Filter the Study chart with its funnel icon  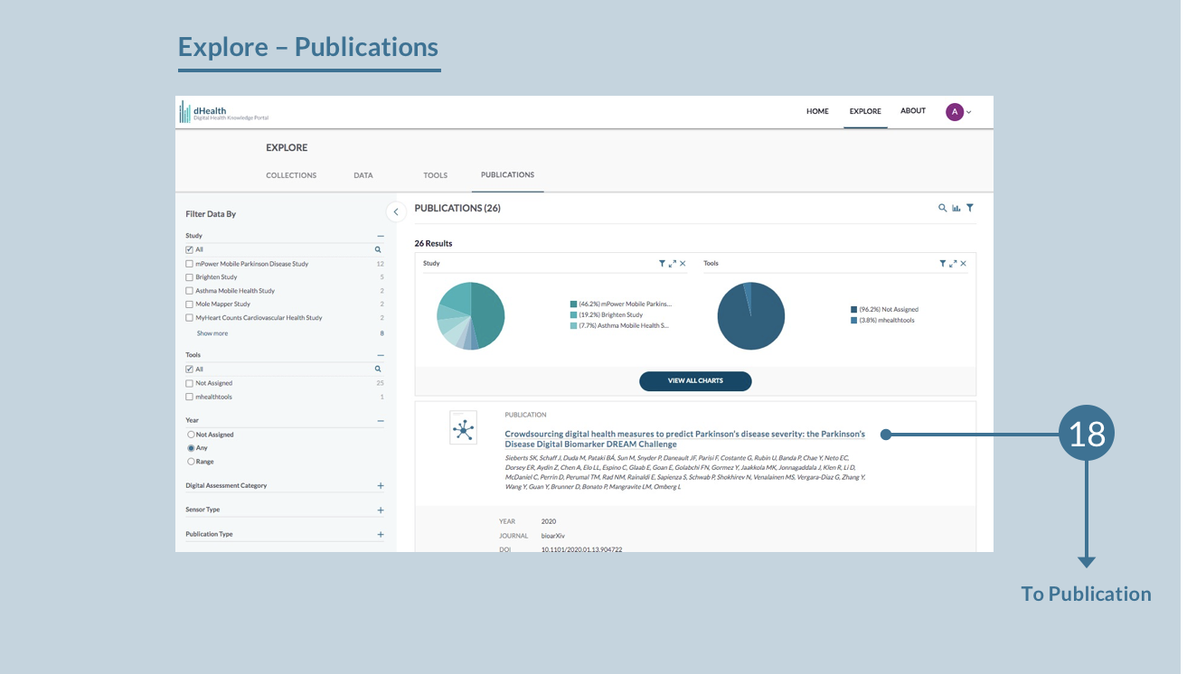coord(663,264)
